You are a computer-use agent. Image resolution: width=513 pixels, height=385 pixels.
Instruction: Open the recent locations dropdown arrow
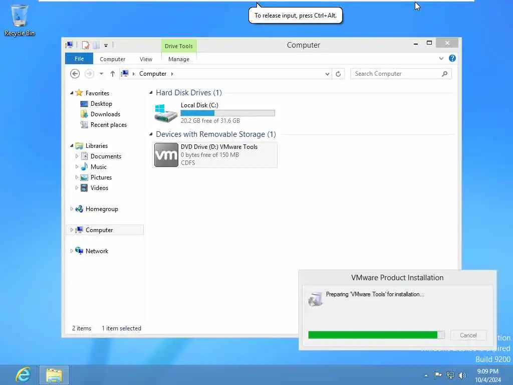click(x=101, y=74)
